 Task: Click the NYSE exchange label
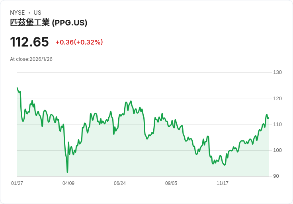pos(18,13)
